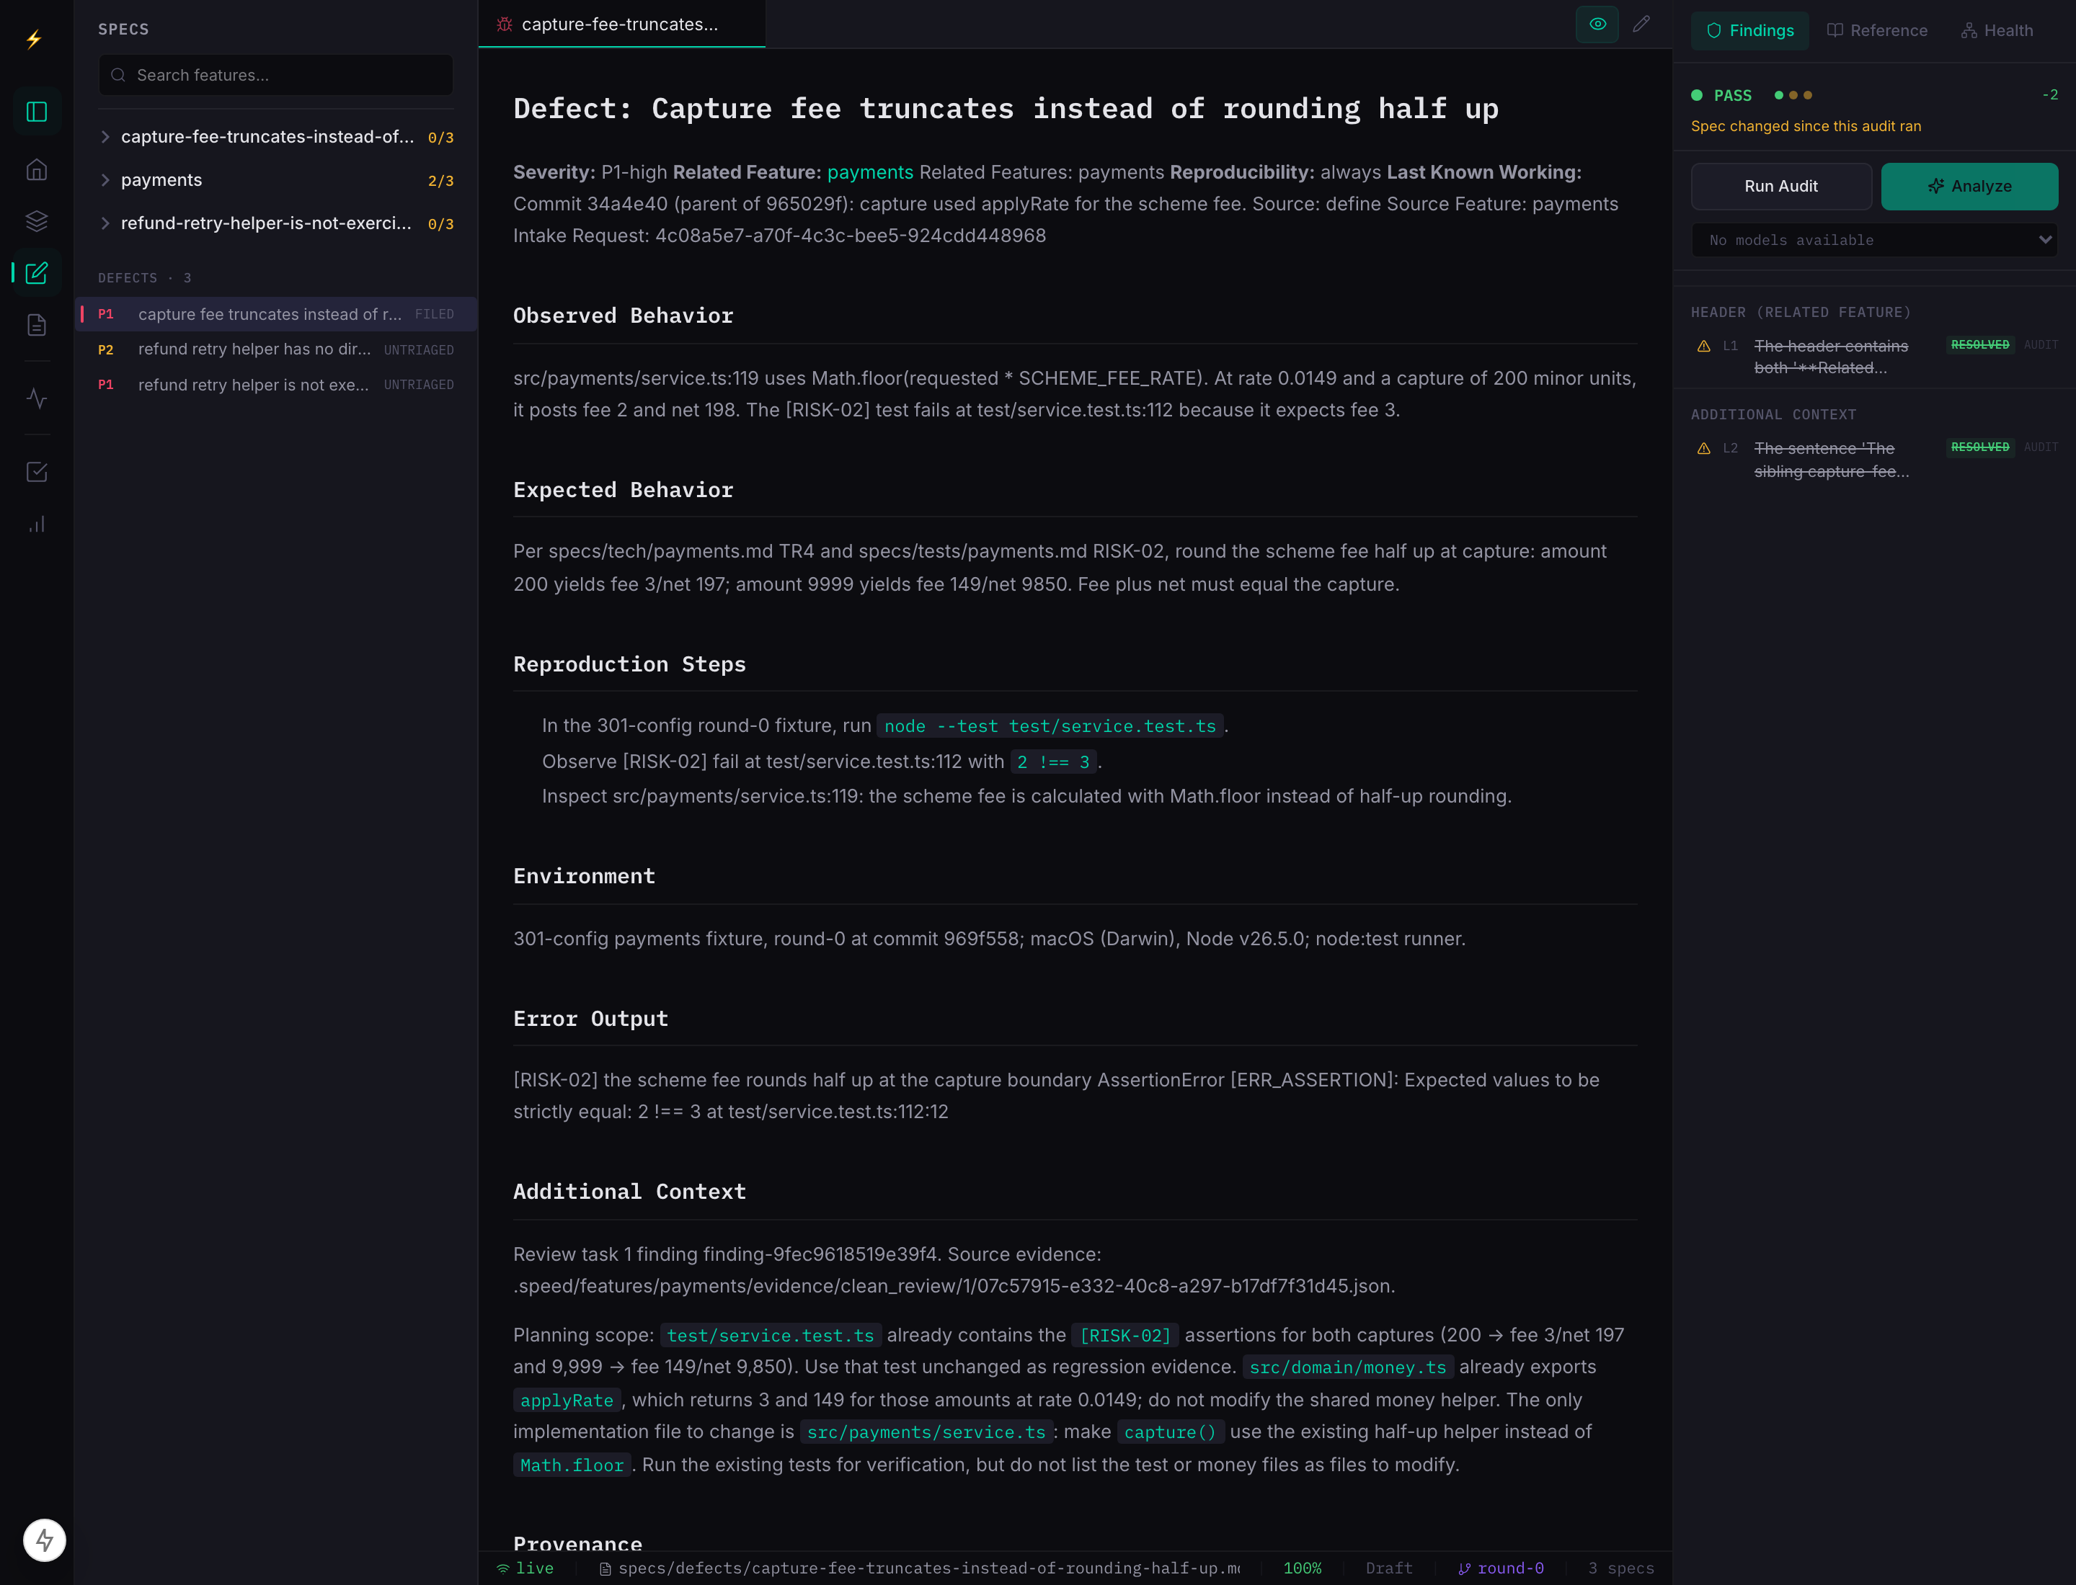Select the P1 capture fee truncates defect
The image size is (2076, 1585).
point(275,314)
